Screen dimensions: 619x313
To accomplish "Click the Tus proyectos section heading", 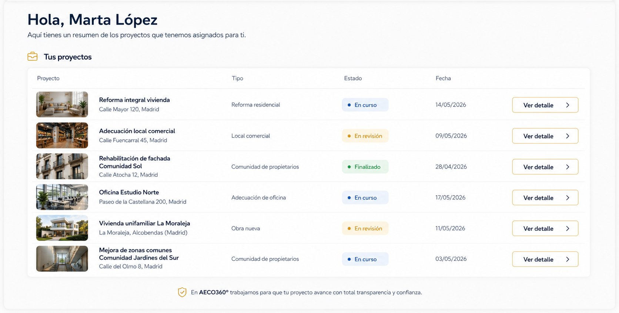I will coord(68,57).
